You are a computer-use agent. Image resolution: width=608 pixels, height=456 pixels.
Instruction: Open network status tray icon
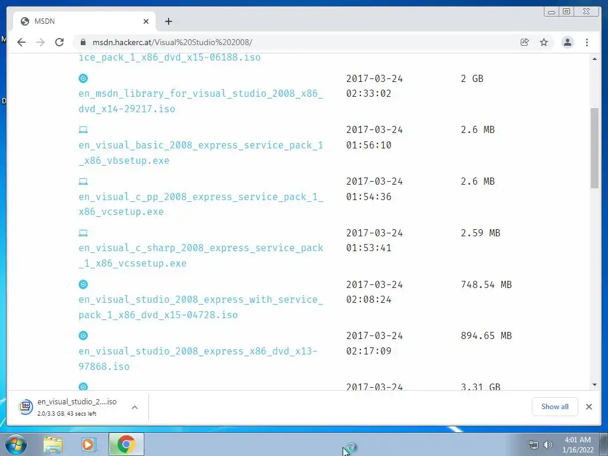[534, 445]
